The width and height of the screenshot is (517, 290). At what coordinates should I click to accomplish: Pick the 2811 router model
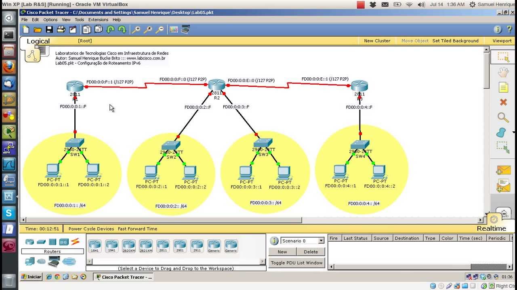163,246
